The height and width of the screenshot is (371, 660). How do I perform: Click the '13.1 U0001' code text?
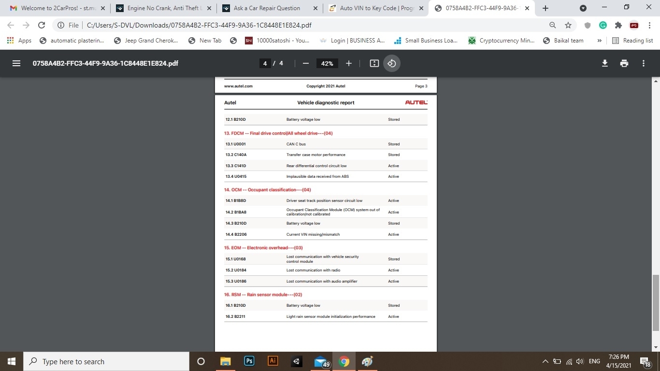click(x=236, y=144)
